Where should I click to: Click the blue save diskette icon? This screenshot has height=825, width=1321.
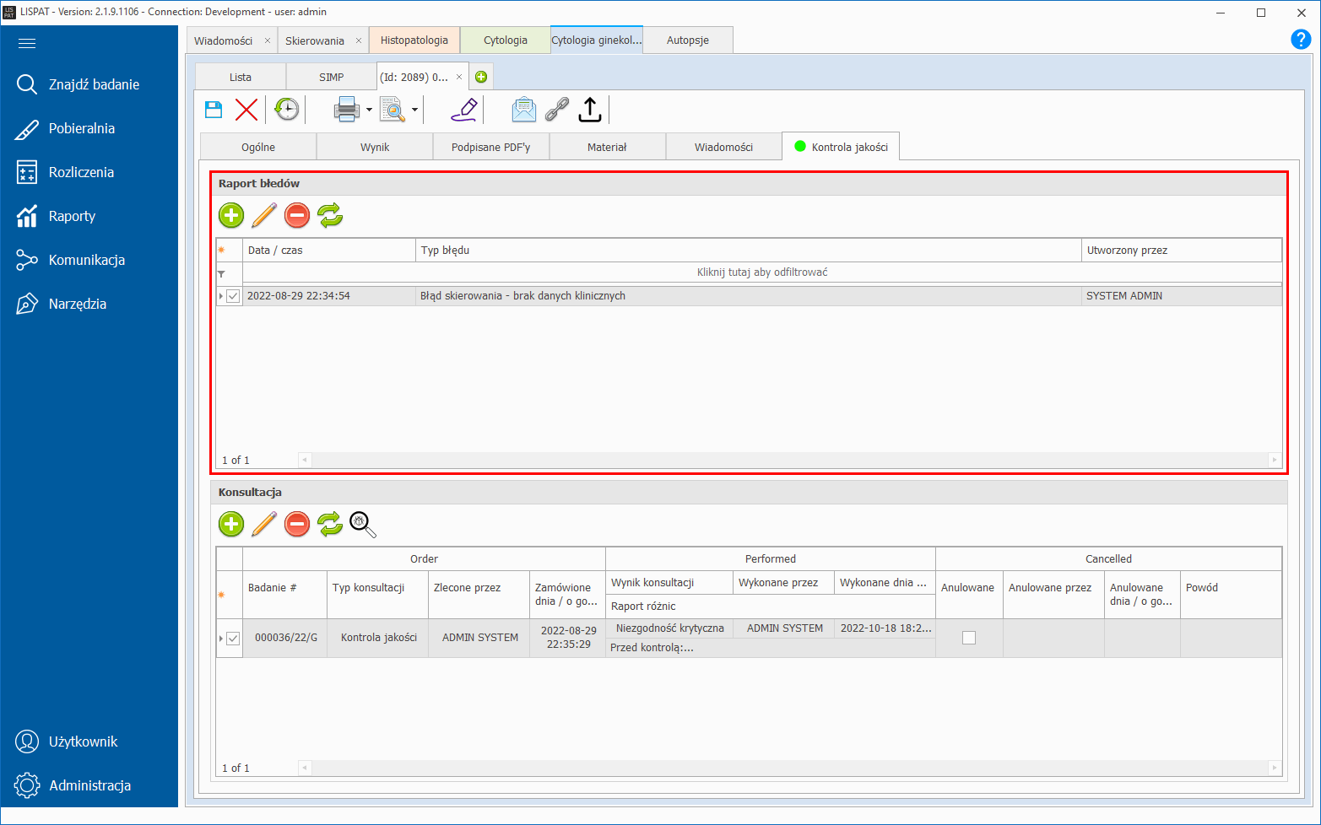214,110
